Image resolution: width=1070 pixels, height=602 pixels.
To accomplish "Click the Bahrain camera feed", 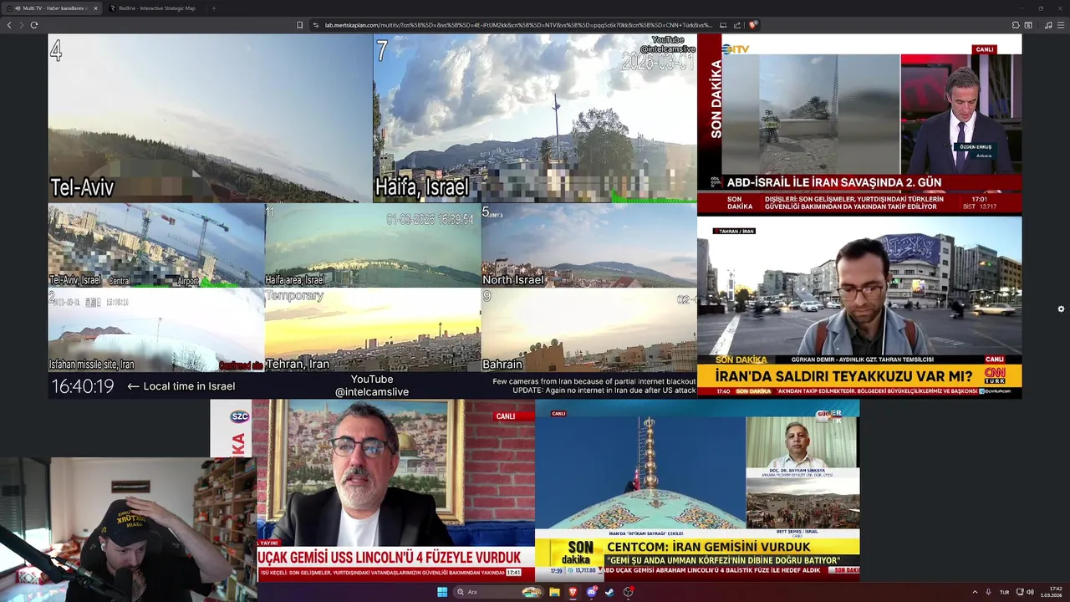I will pyautogui.click(x=588, y=330).
